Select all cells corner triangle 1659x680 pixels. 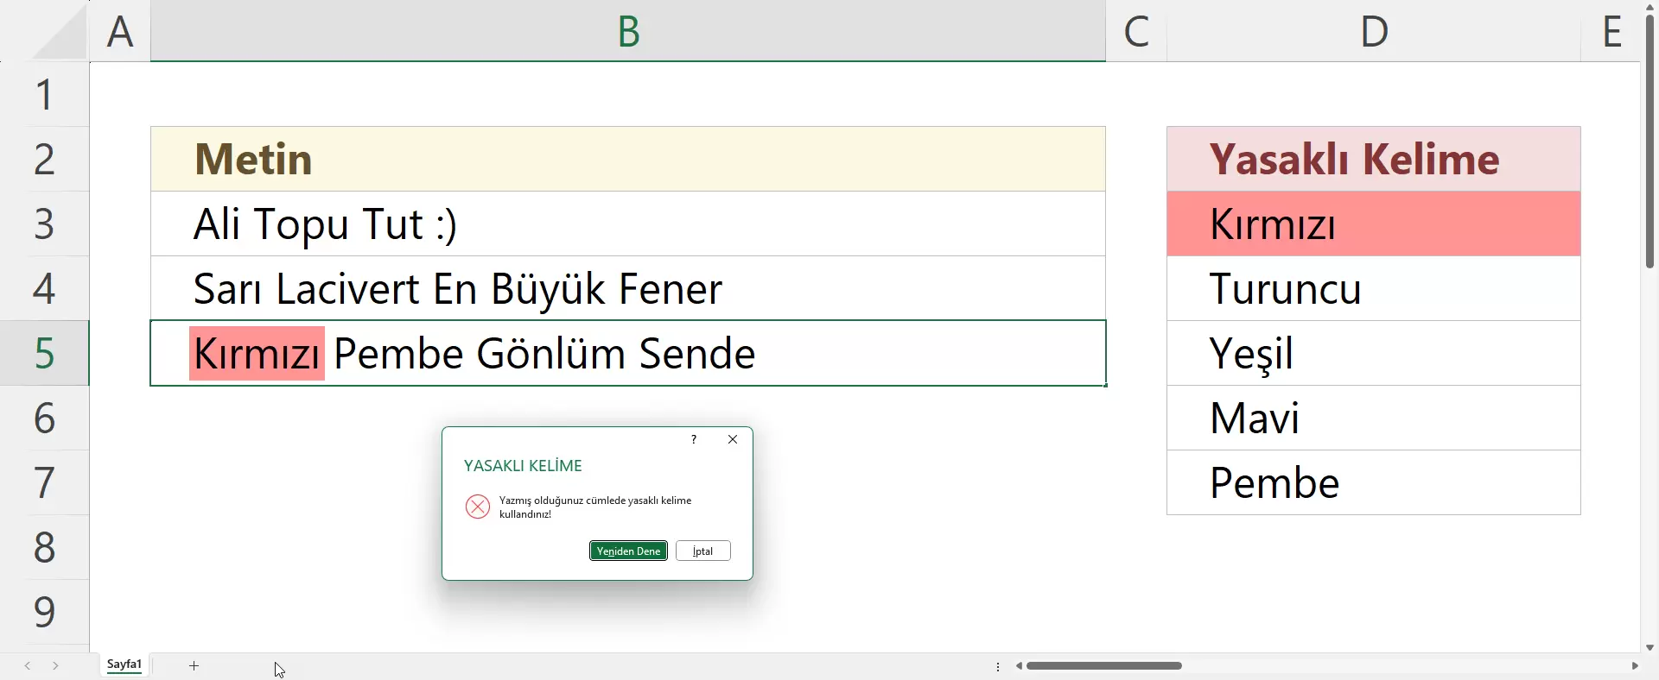(59, 32)
